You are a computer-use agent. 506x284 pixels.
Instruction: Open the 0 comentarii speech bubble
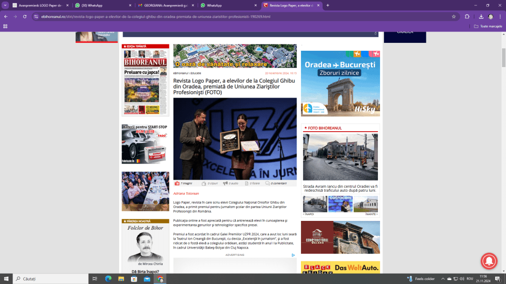pos(268,183)
